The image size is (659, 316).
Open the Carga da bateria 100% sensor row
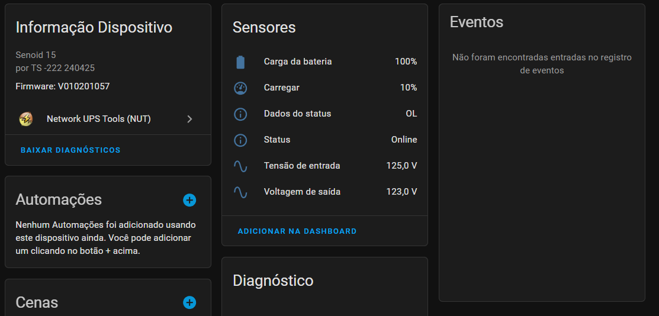click(x=324, y=62)
